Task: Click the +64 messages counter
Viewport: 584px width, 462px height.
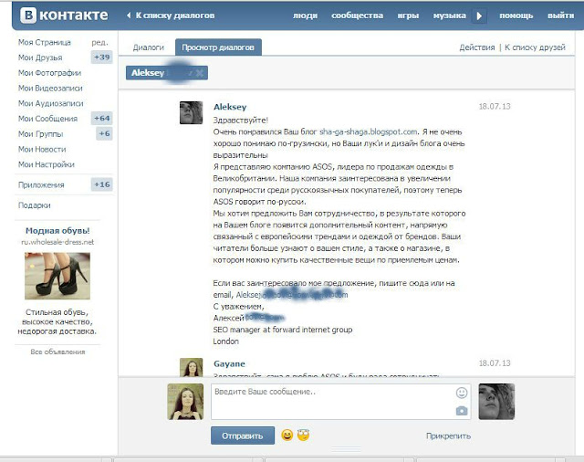Action: tap(101, 119)
